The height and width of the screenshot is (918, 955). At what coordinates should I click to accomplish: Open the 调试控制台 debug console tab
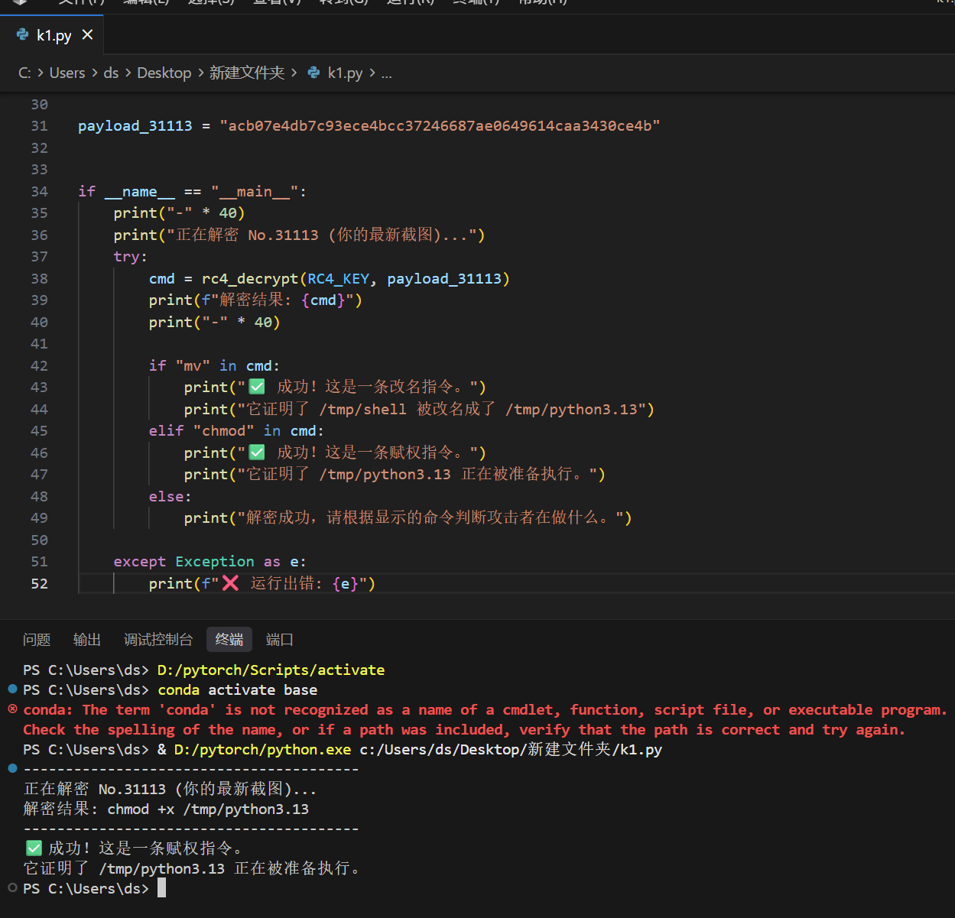point(158,639)
